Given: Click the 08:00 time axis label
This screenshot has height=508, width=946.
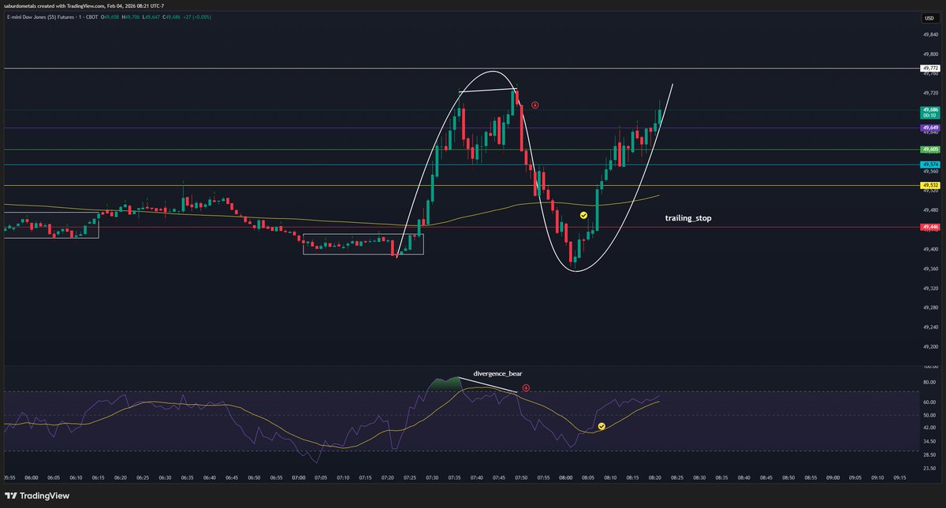Looking at the screenshot, I should [566, 477].
